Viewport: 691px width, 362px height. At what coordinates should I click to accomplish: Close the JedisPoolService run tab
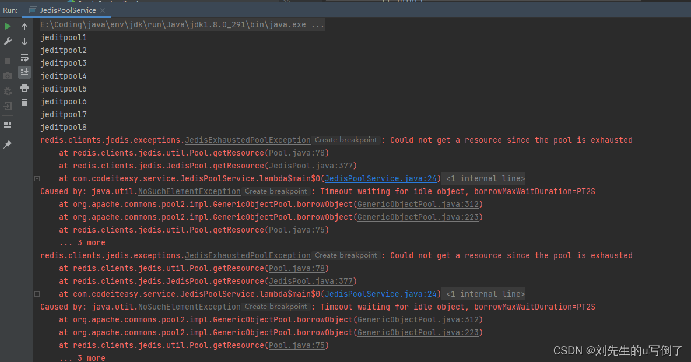point(103,10)
